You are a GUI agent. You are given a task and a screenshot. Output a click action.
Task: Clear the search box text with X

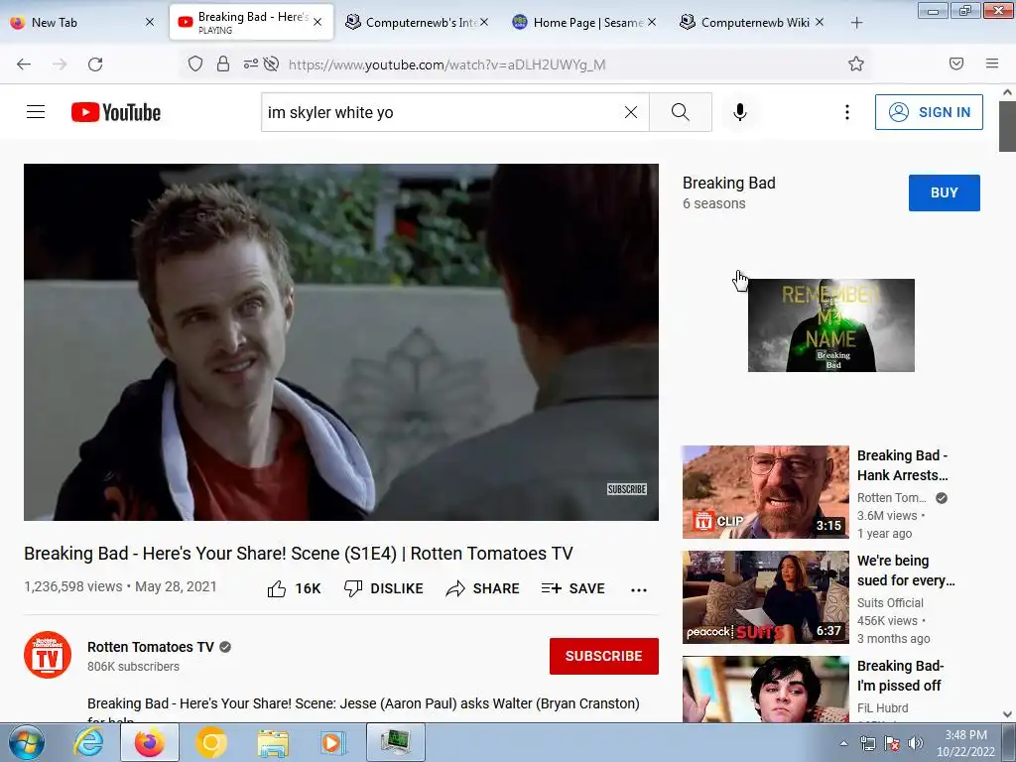click(x=630, y=112)
